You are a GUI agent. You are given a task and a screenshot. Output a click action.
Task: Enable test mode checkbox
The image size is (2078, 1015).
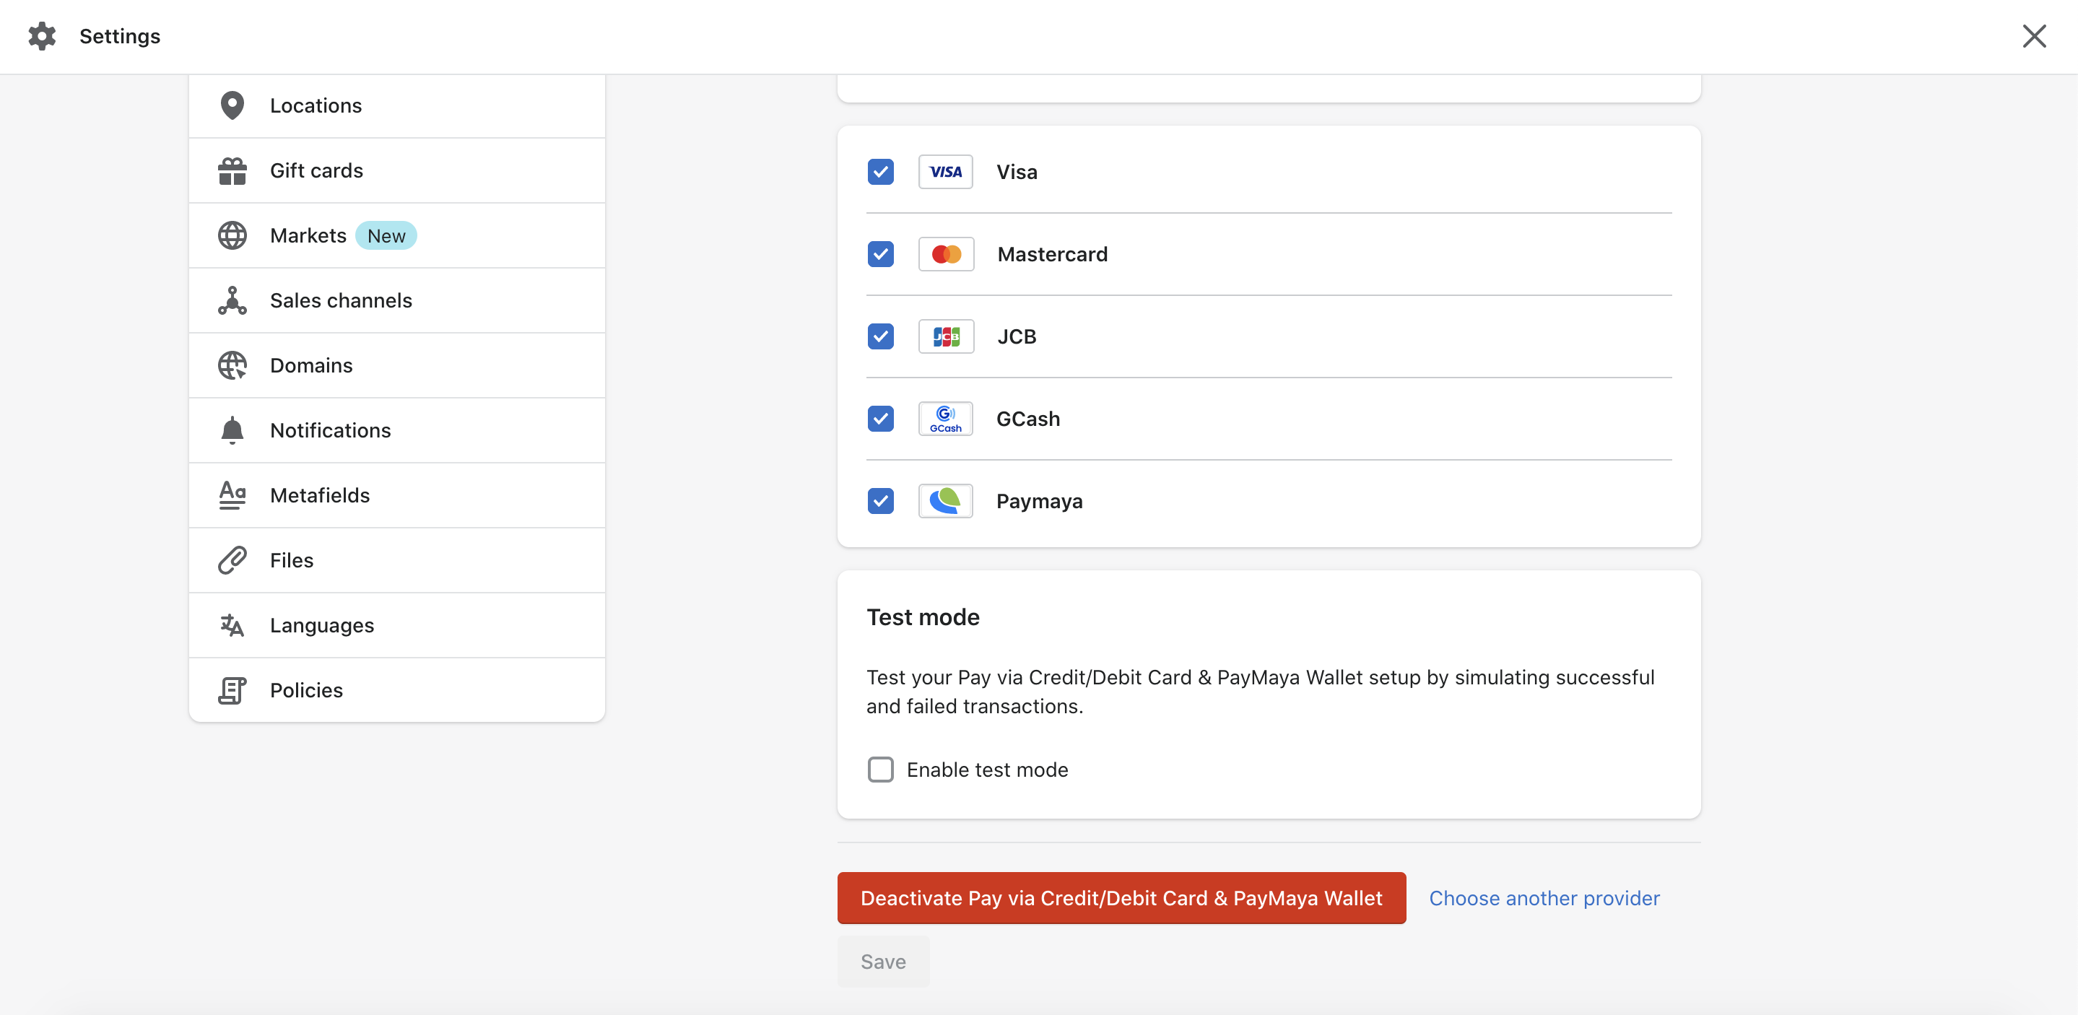(880, 770)
